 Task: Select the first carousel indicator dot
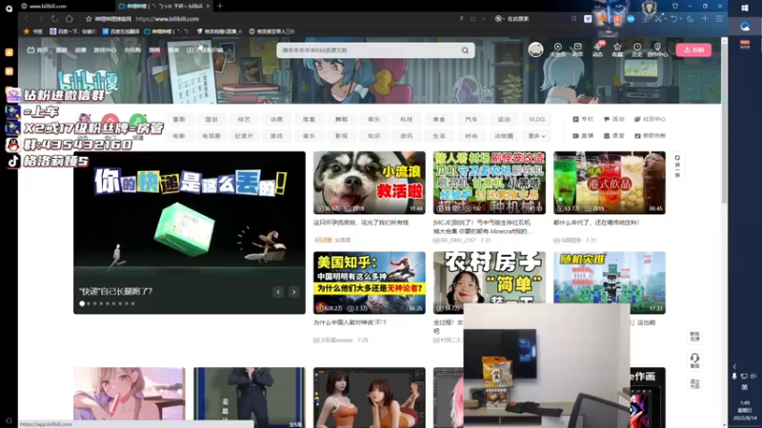tap(82, 303)
